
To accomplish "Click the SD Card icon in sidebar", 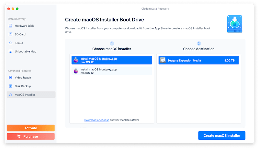I will 10,34.
